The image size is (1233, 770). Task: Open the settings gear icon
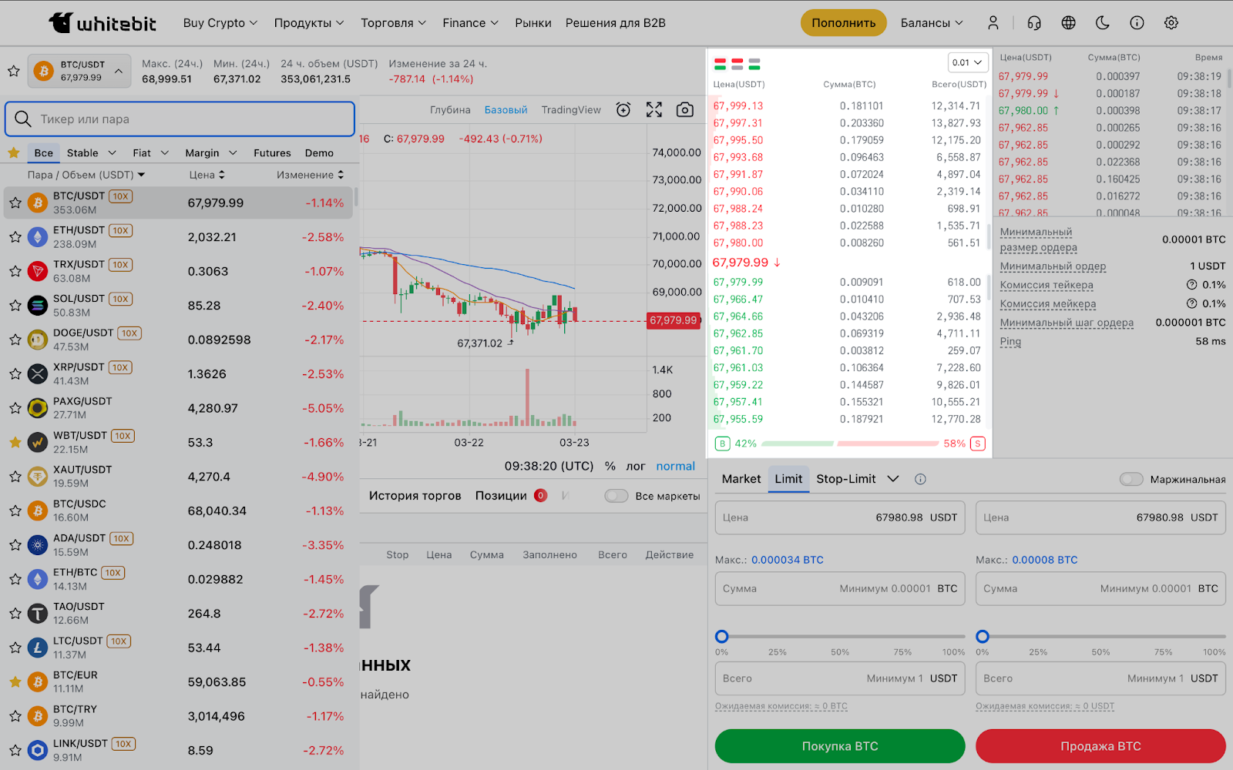pos(1171,23)
